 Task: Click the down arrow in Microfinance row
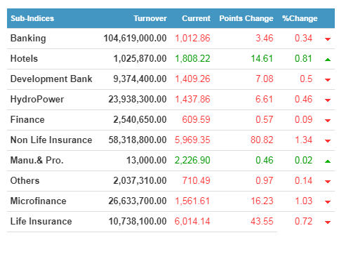click(x=328, y=202)
